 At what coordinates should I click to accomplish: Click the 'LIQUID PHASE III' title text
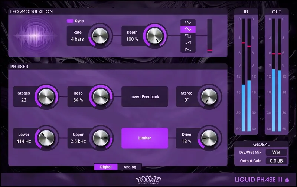[258, 180]
